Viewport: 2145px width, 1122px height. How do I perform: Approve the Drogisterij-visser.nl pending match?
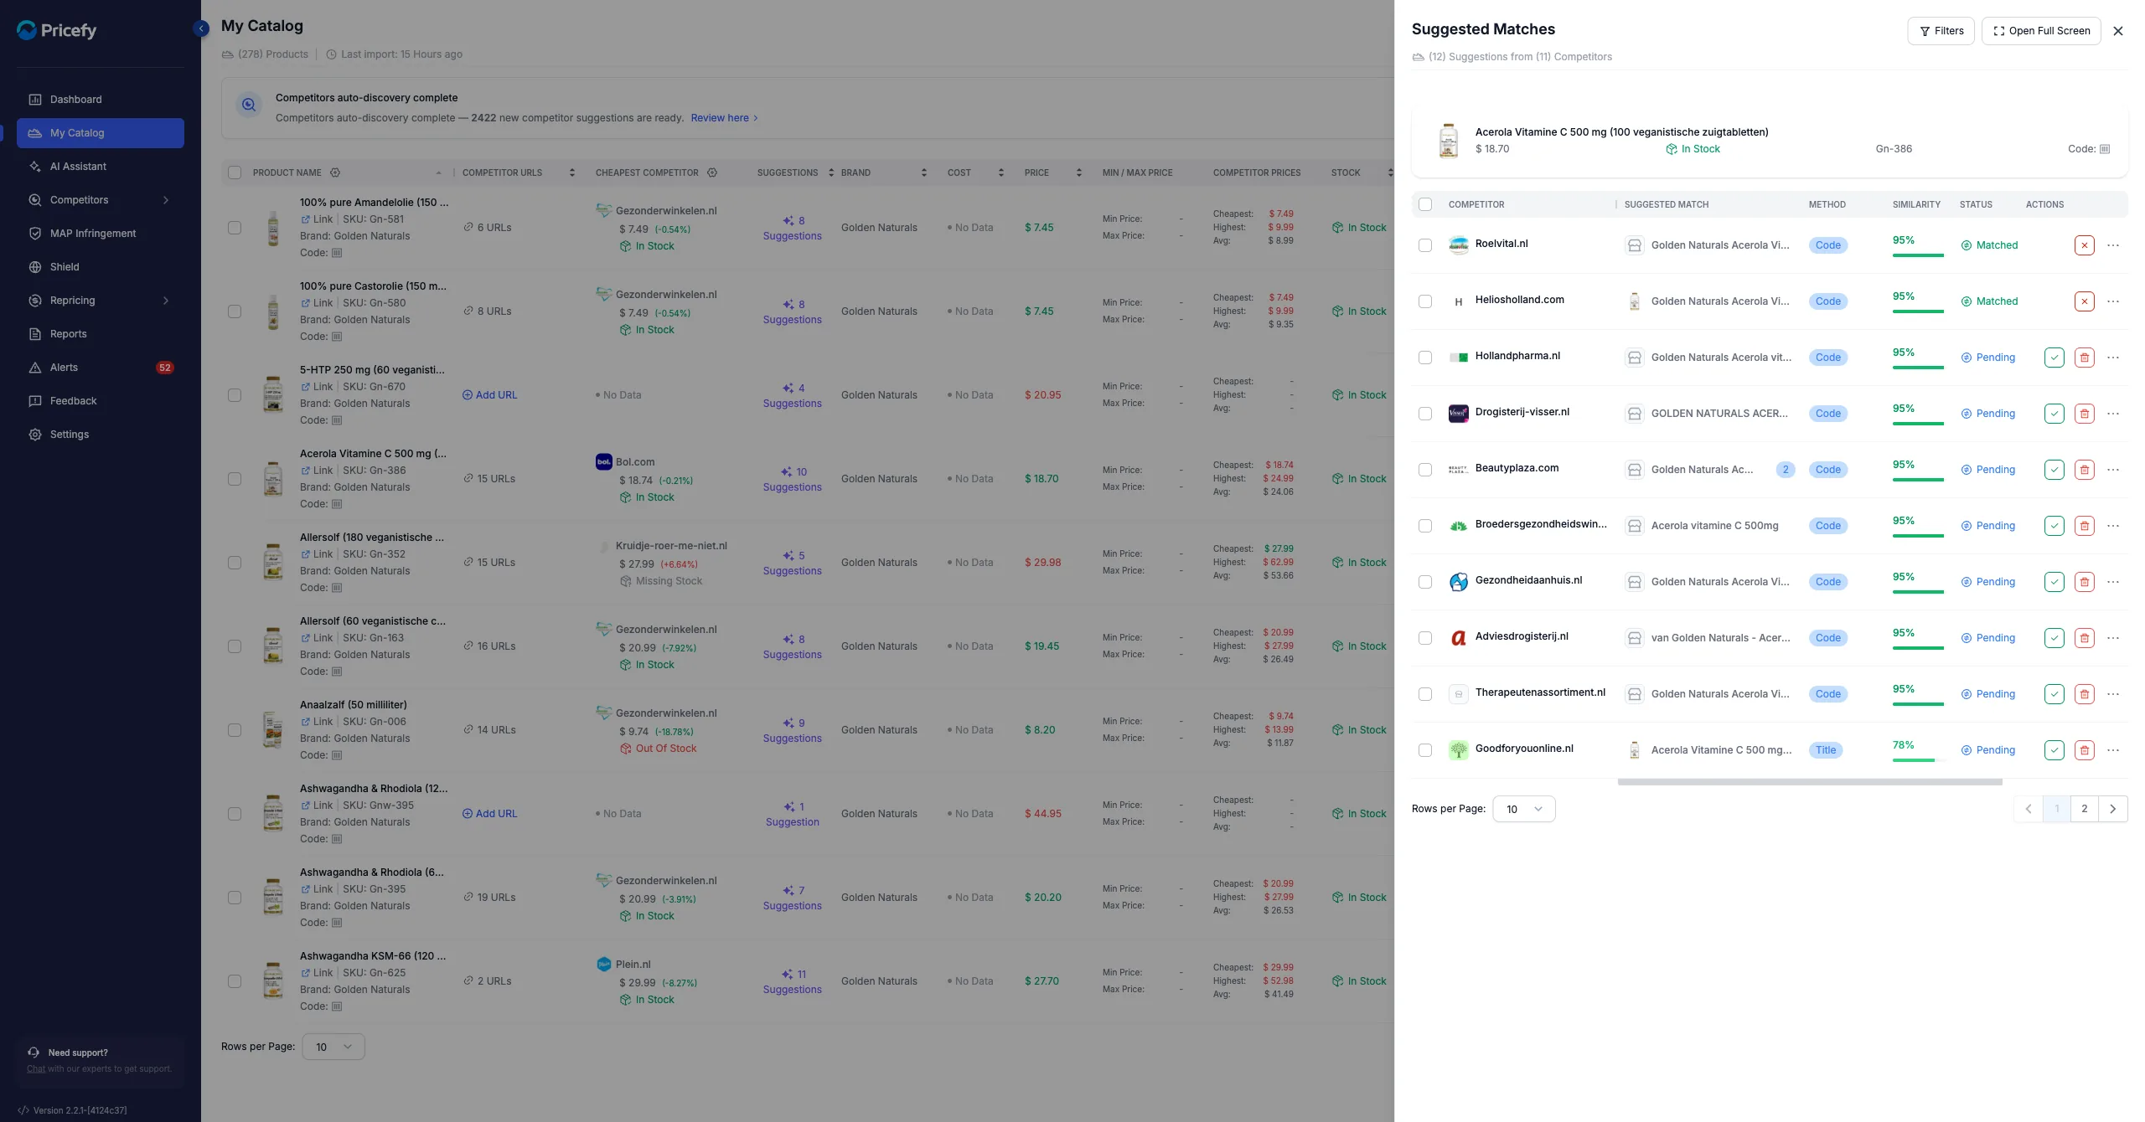(x=2055, y=414)
